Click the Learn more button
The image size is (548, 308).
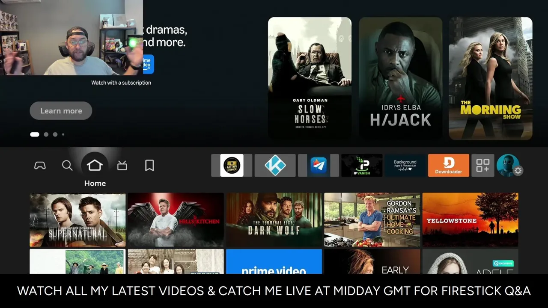click(61, 111)
